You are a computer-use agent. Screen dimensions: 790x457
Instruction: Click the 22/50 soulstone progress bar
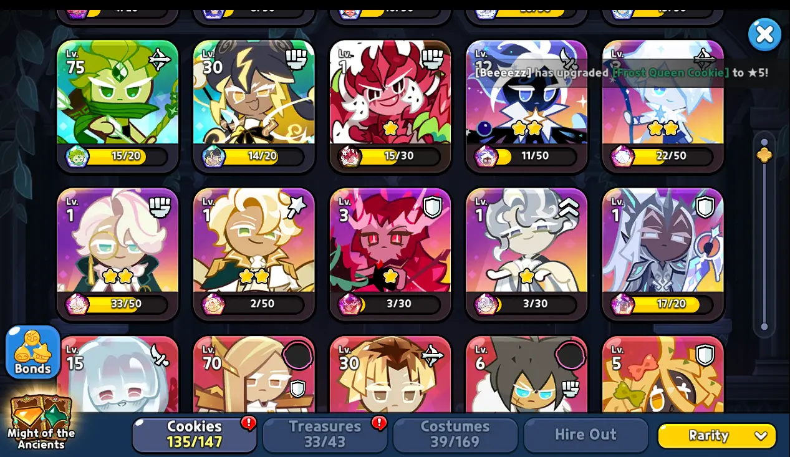pos(663,156)
